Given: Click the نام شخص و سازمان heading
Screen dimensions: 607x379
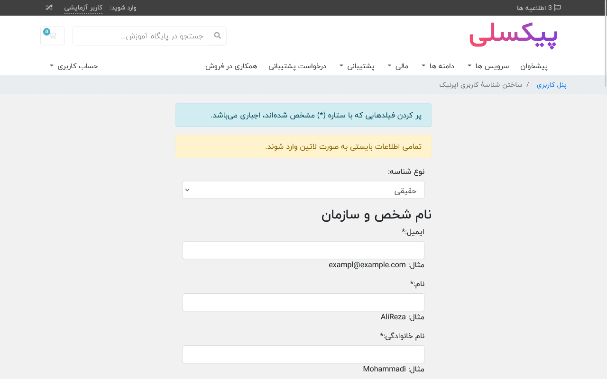Looking at the screenshot, I should click(377, 215).
